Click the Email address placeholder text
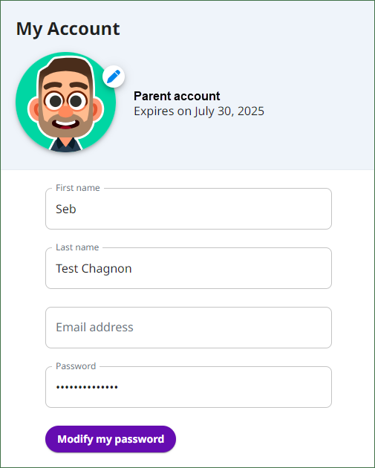This screenshot has width=375, height=468. pyautogui.click(x=94, y=328)
